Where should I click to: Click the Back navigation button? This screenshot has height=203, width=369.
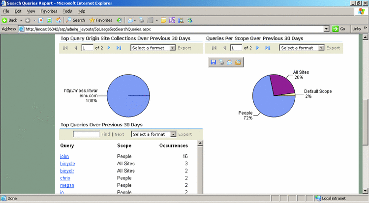[x=9, y=20]
